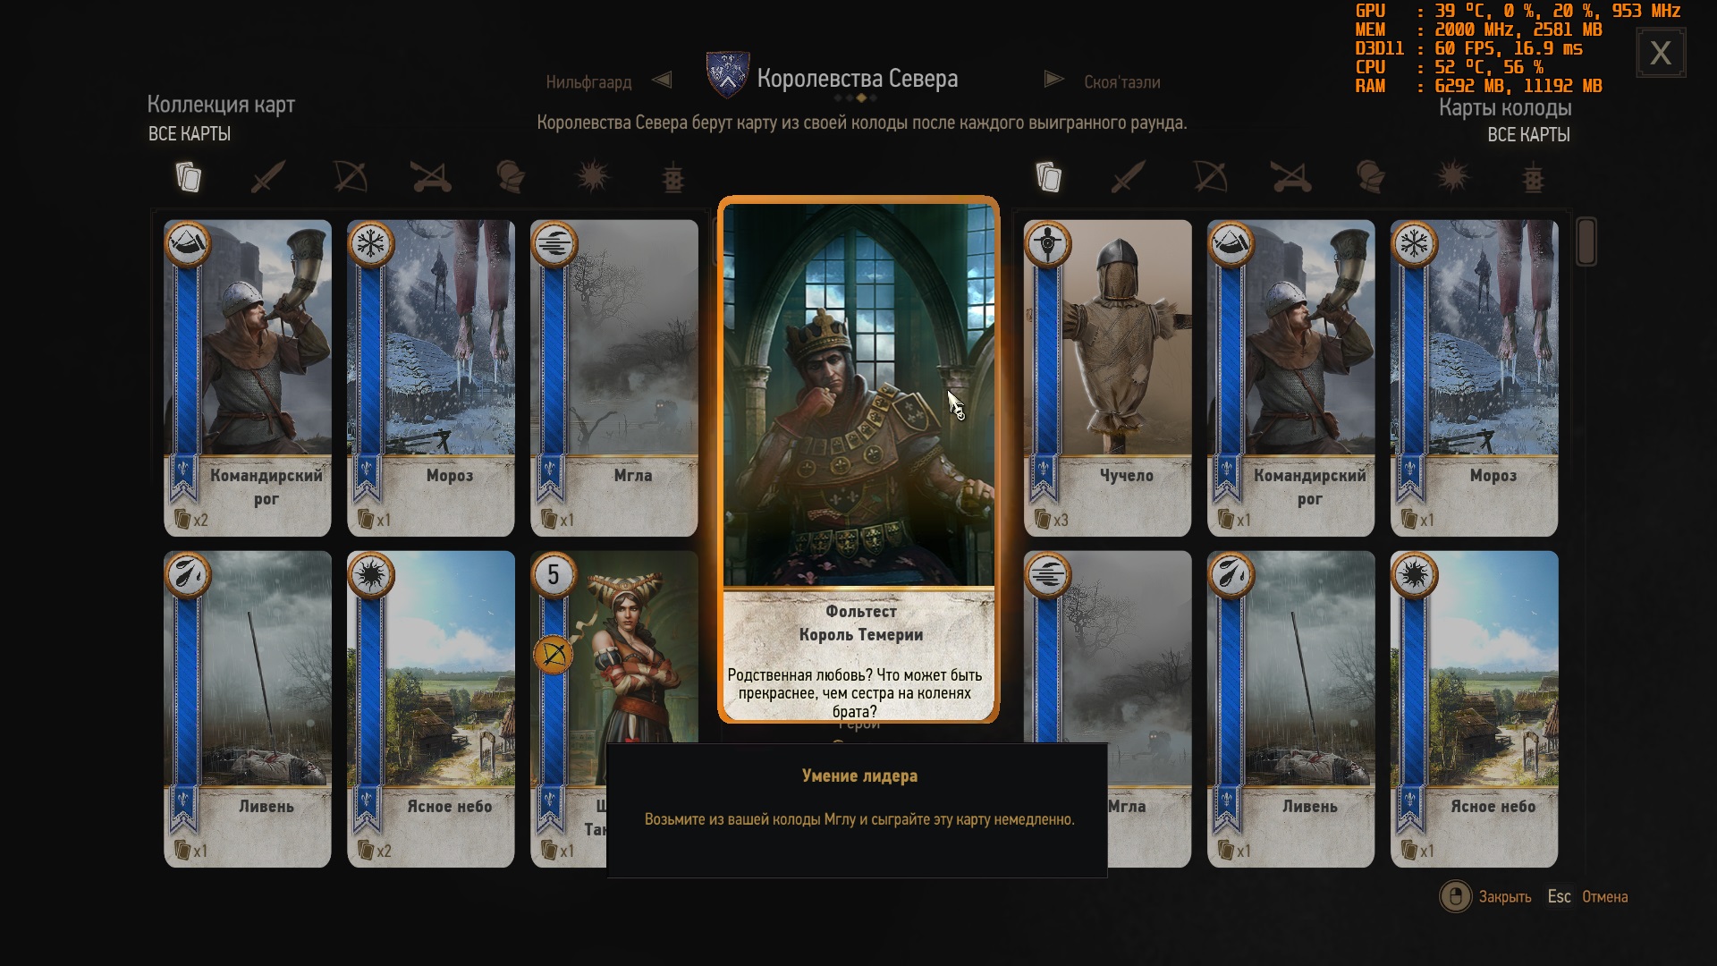The image size is (1717, 966).
Task: Filter deck cards by hero helmet icon
Action: 1370,177
